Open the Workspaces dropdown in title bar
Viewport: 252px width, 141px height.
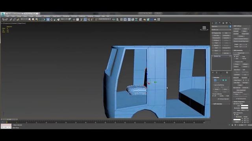click(31, 14)
